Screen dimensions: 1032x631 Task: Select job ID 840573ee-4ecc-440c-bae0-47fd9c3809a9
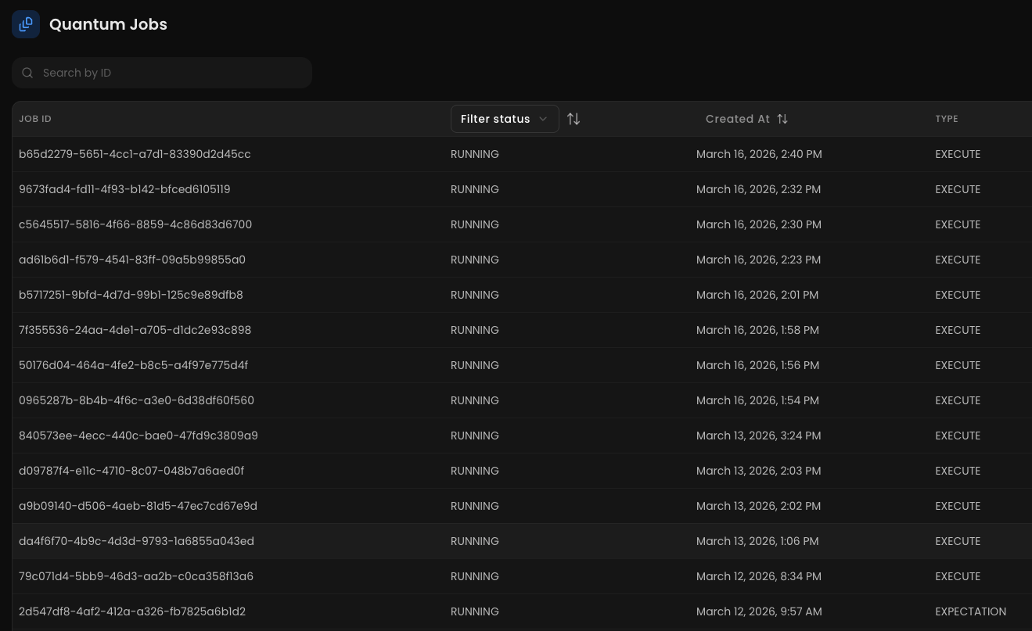[x=138, y=436]
